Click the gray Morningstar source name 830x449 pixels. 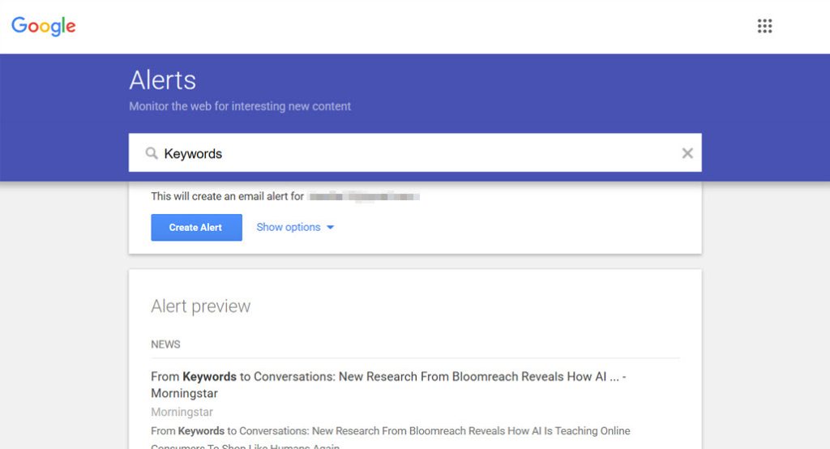[x=182, y=412]
